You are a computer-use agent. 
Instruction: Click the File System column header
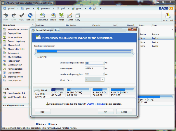pos(71,25)
